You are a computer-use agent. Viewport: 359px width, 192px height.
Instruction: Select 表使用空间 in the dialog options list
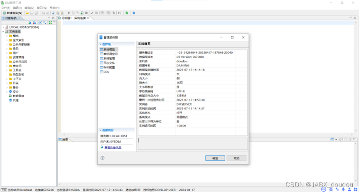pyautogui.click(x=111, y=54)
